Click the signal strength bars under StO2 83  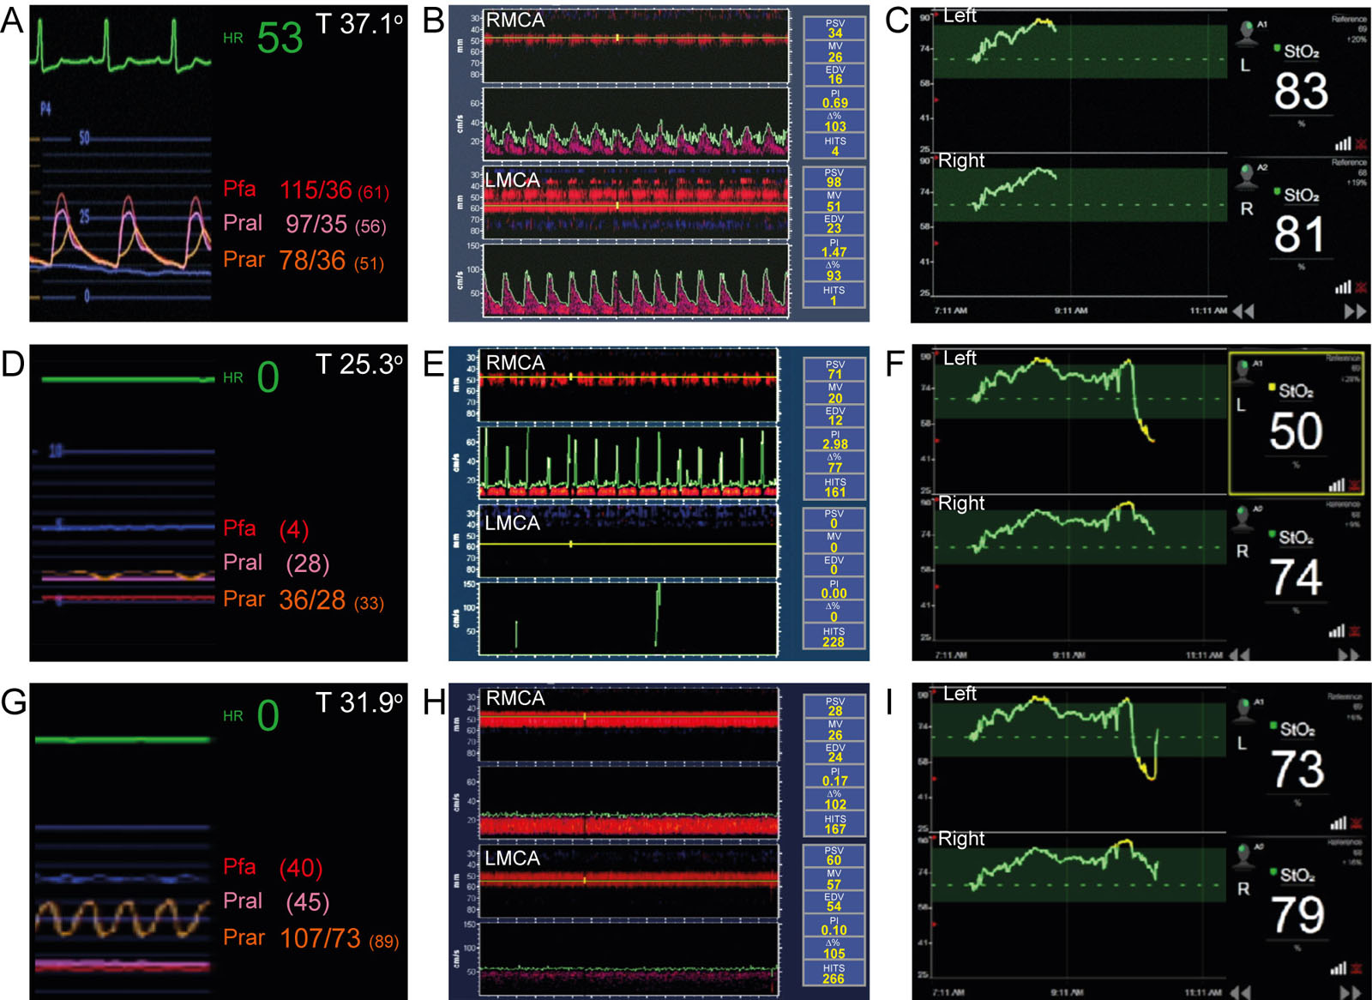pyautogui.click(x=1343, y=143)
